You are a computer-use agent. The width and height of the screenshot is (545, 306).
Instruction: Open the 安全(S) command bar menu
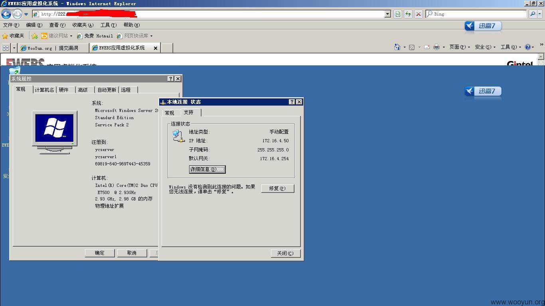click(485, 47)
